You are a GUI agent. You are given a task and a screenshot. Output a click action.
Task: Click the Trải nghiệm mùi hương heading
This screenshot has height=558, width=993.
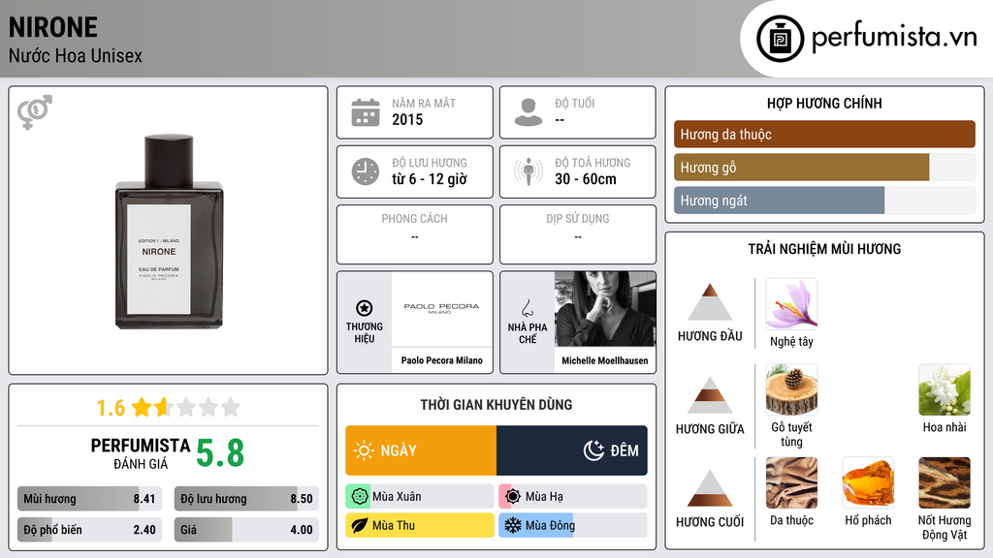pyautogui.click(x=824, y=249)
